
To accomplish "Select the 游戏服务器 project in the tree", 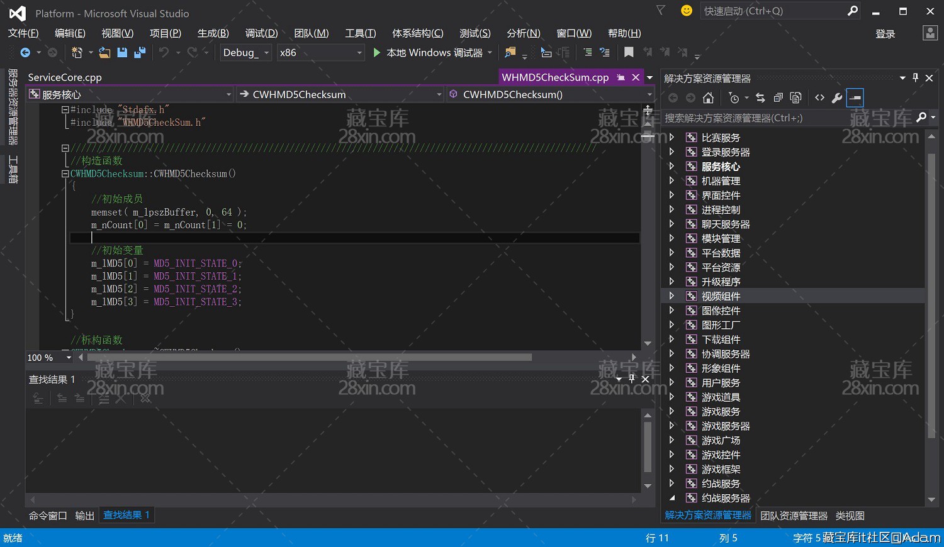I will pyautogui.click(x=726, y=426).
